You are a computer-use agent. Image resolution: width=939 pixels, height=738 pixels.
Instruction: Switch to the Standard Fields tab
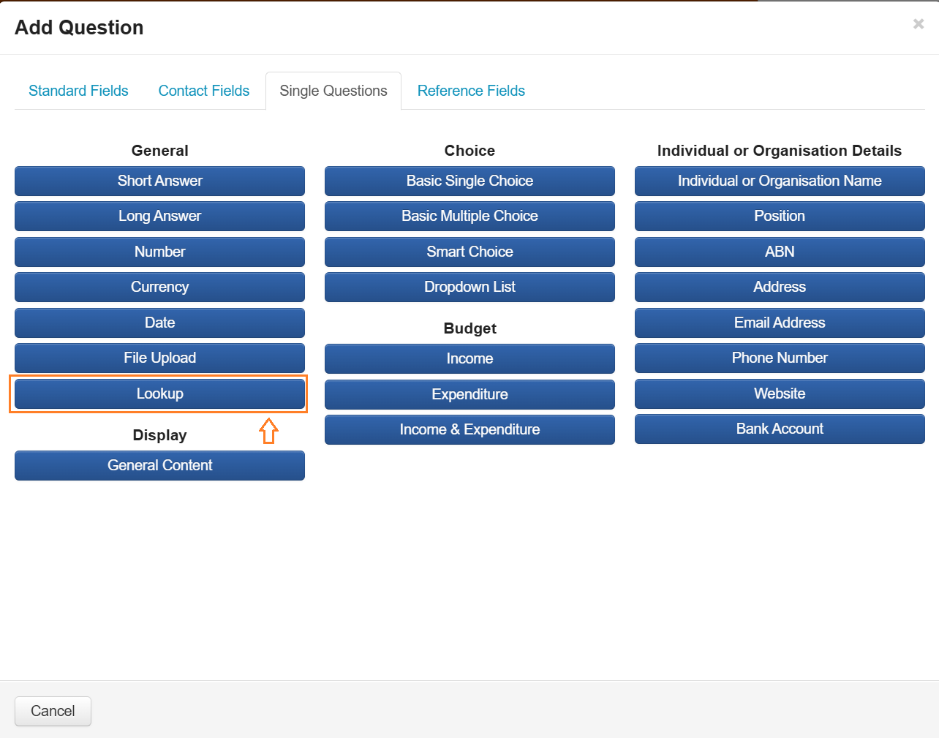pyautogui.click(x=78, y=91)
